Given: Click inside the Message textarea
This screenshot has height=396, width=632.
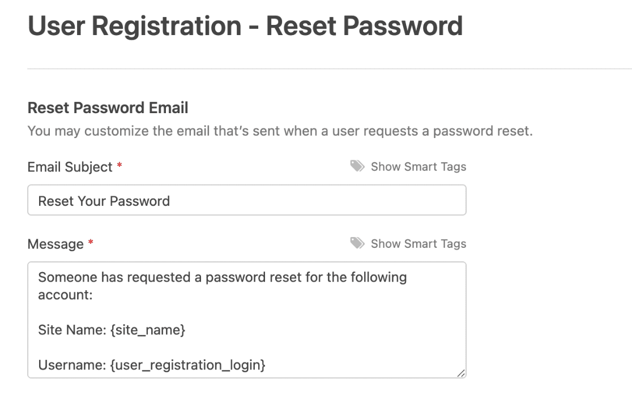Looking at the screenshot, I should 246,317.
